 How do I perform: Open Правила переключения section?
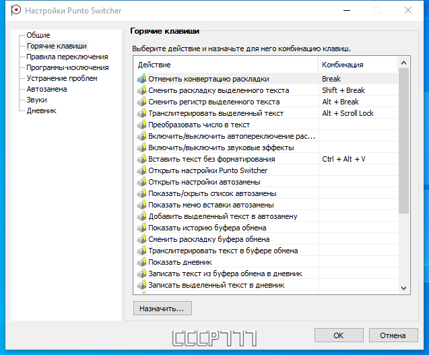(67, 57)
